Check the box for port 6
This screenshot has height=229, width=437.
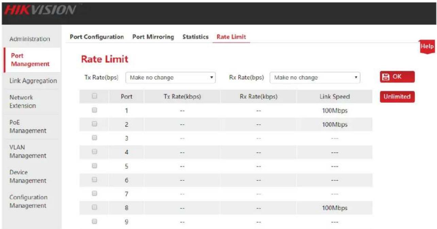click(x=95, y=180)
